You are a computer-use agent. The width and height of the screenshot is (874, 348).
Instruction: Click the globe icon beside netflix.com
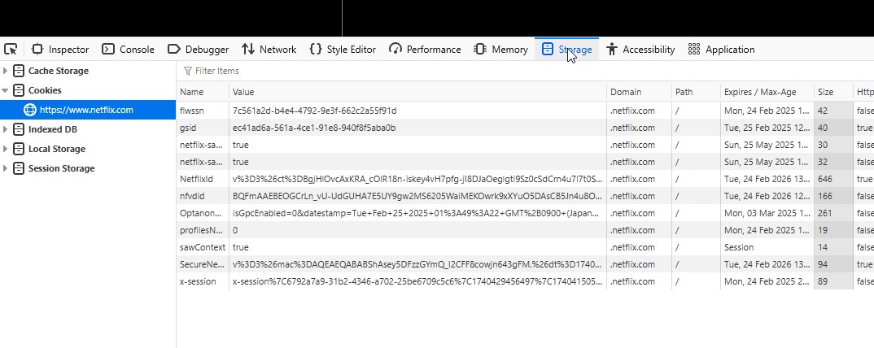coord(29,110)
